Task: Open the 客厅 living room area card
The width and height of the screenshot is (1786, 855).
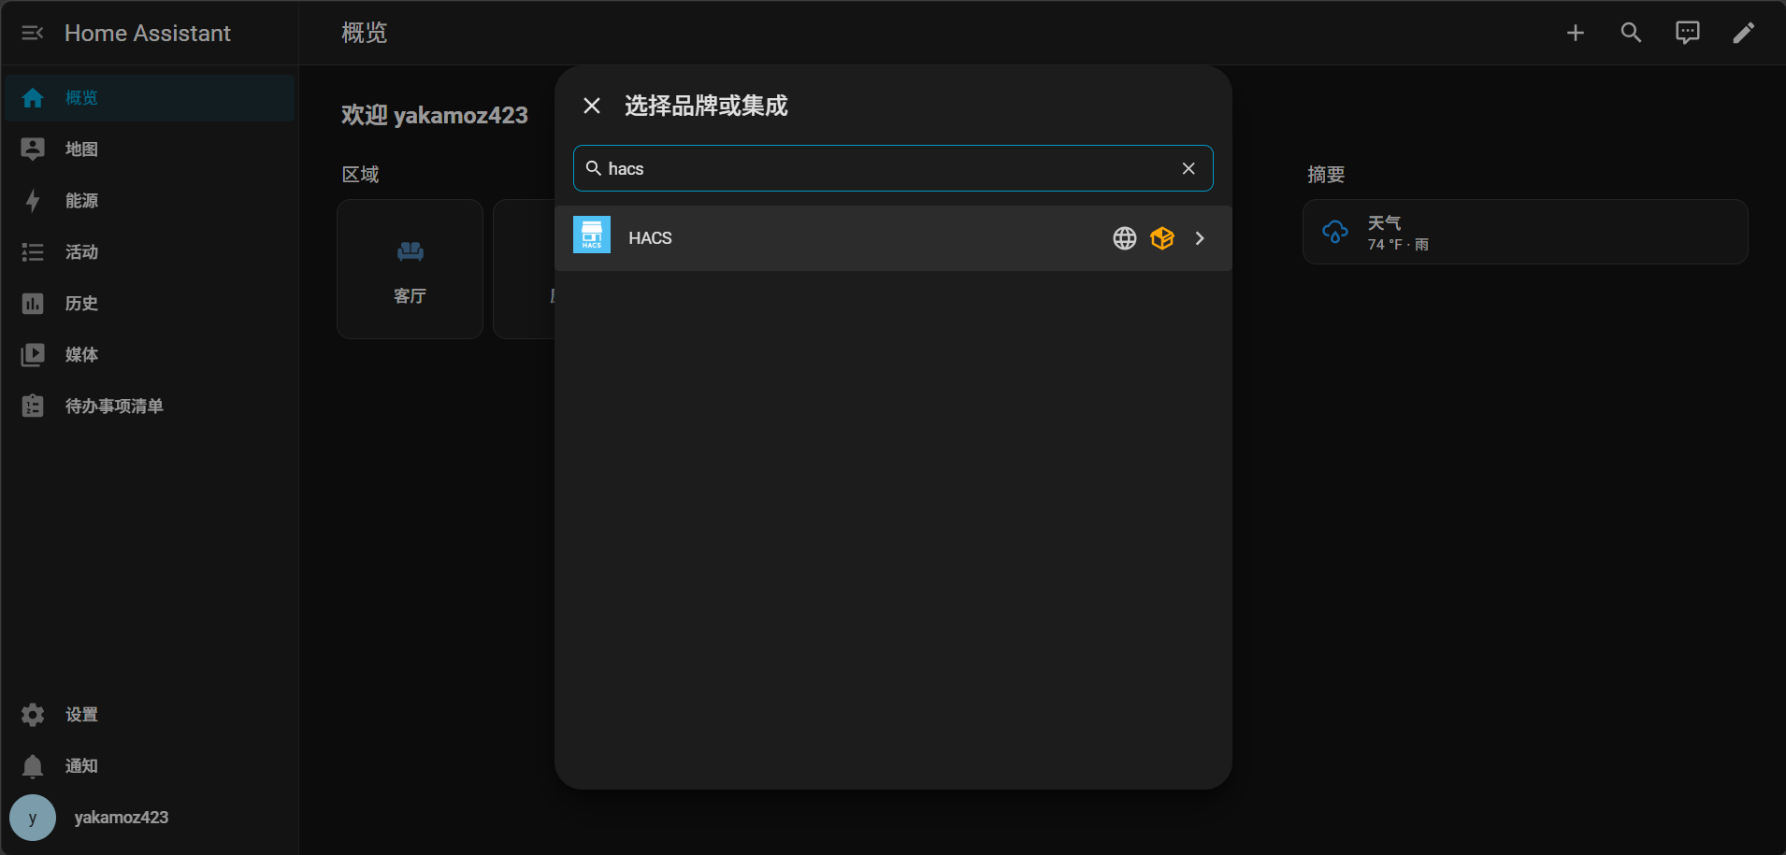Action: (410, 269)
